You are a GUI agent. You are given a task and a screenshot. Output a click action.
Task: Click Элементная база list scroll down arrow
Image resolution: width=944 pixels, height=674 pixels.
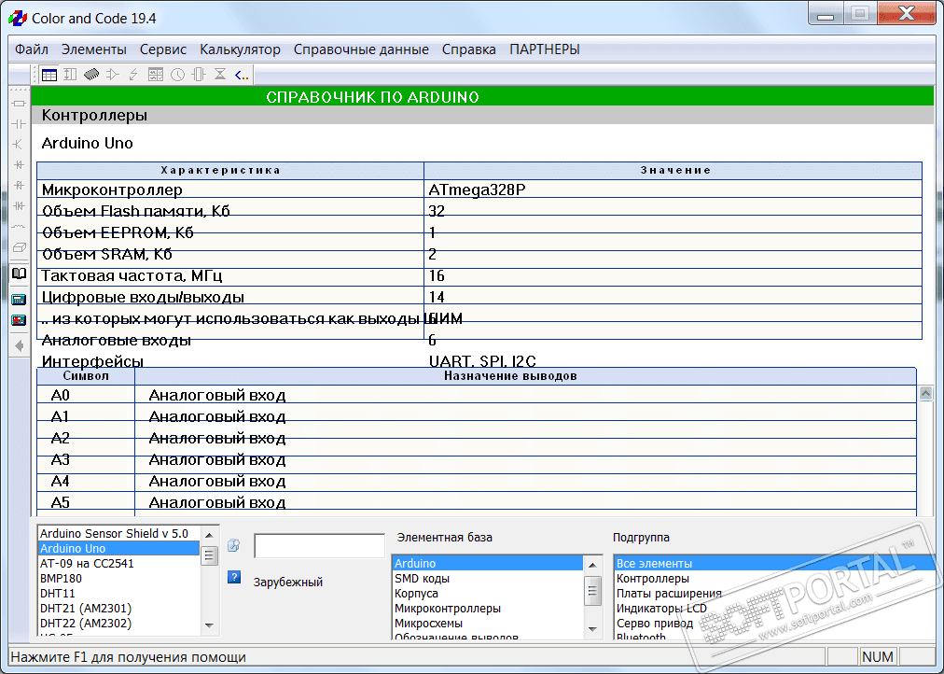[x=592, y=629]
